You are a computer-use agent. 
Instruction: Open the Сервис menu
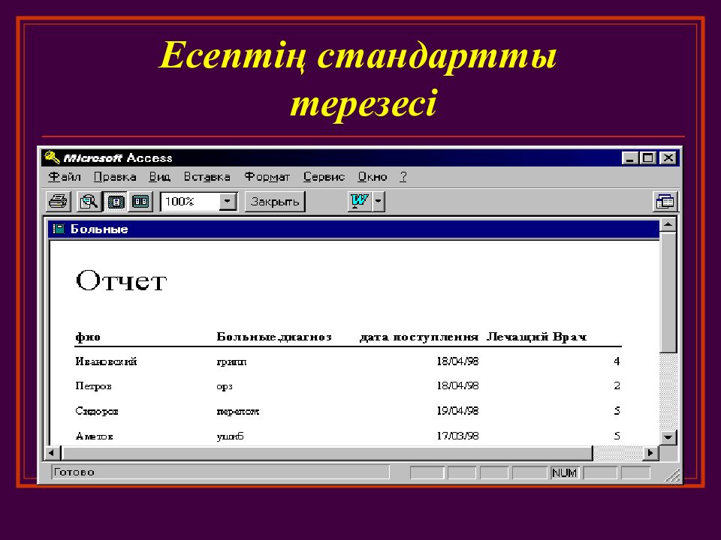tap(324, 177)
